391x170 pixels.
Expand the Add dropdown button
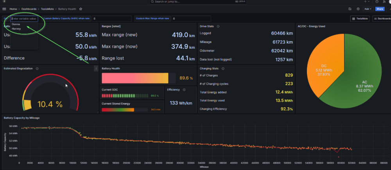(368, 9)
